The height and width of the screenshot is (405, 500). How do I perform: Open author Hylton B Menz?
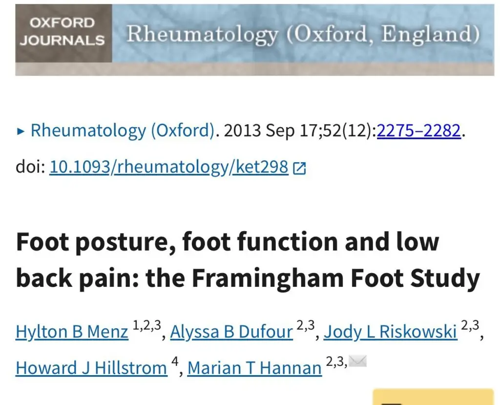coord(72,332)
